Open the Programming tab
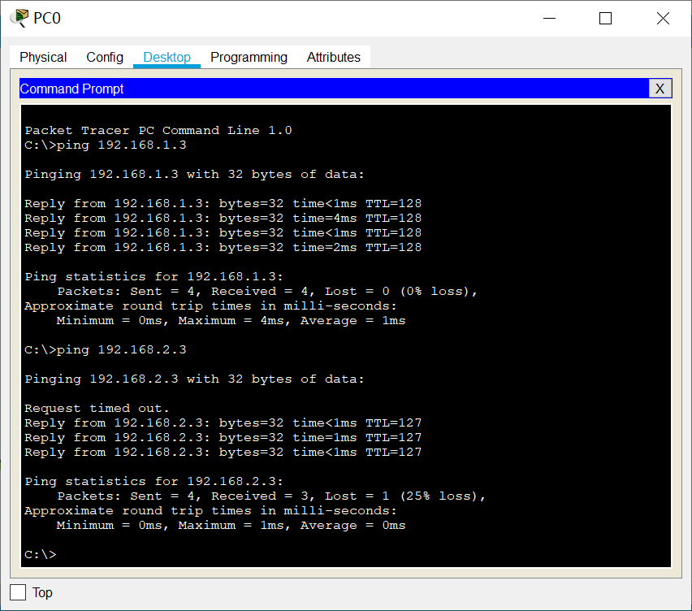 249,58
